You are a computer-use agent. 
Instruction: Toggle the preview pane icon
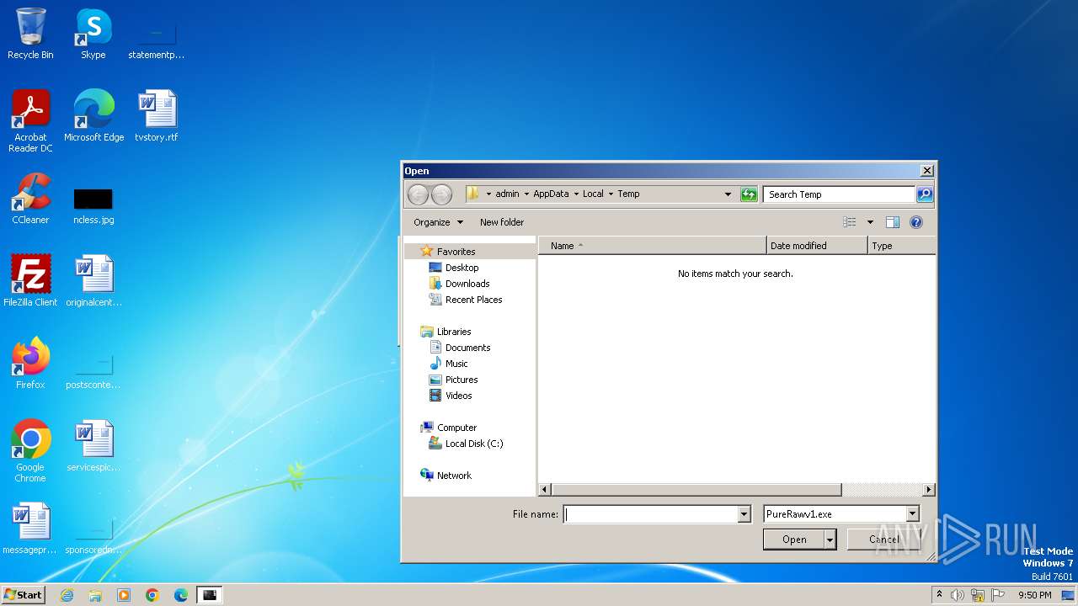click(893, 222)
